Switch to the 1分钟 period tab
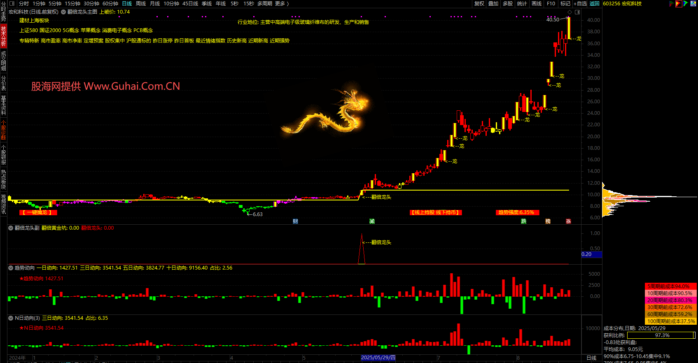 coord(39,3)
